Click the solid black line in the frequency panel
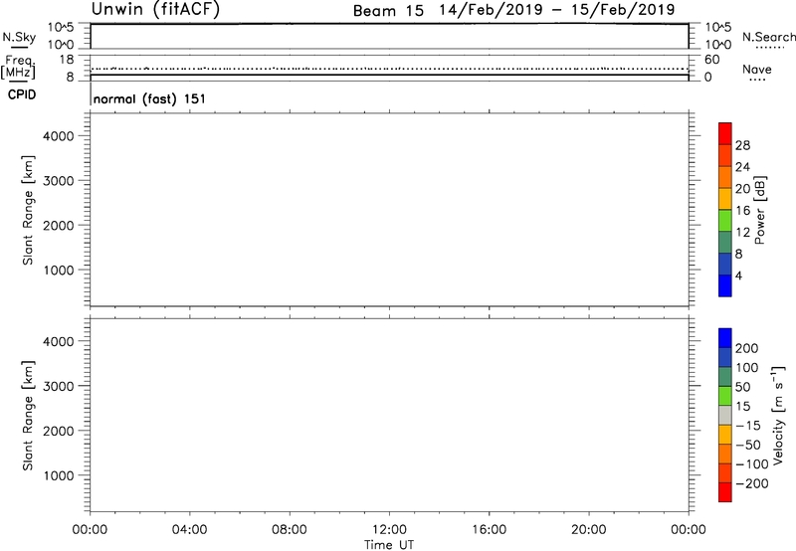Viewport: 796px width, 551px height. point(389,75)
